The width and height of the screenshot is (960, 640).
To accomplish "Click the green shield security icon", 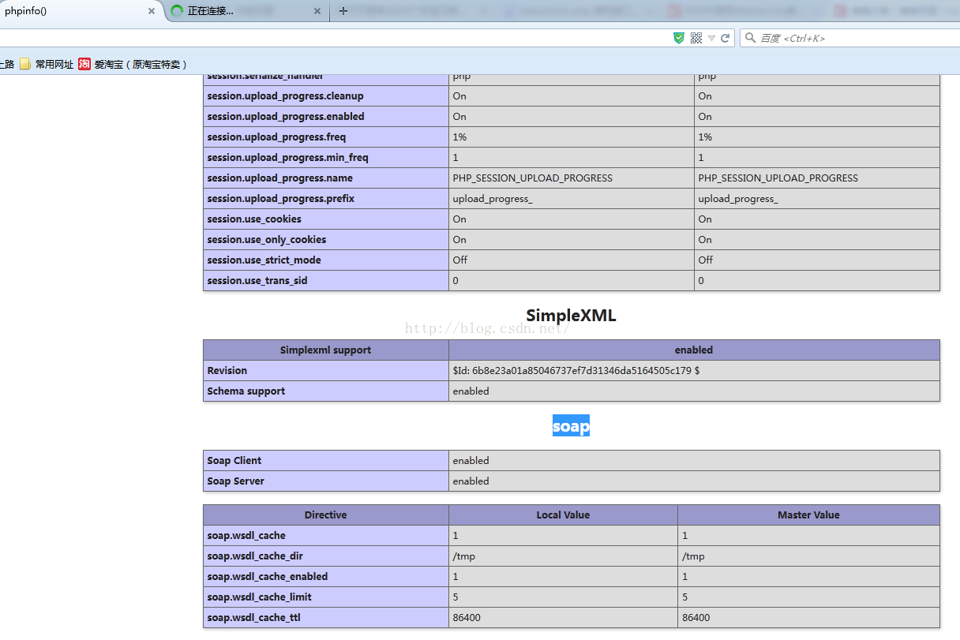I will 679,38.
